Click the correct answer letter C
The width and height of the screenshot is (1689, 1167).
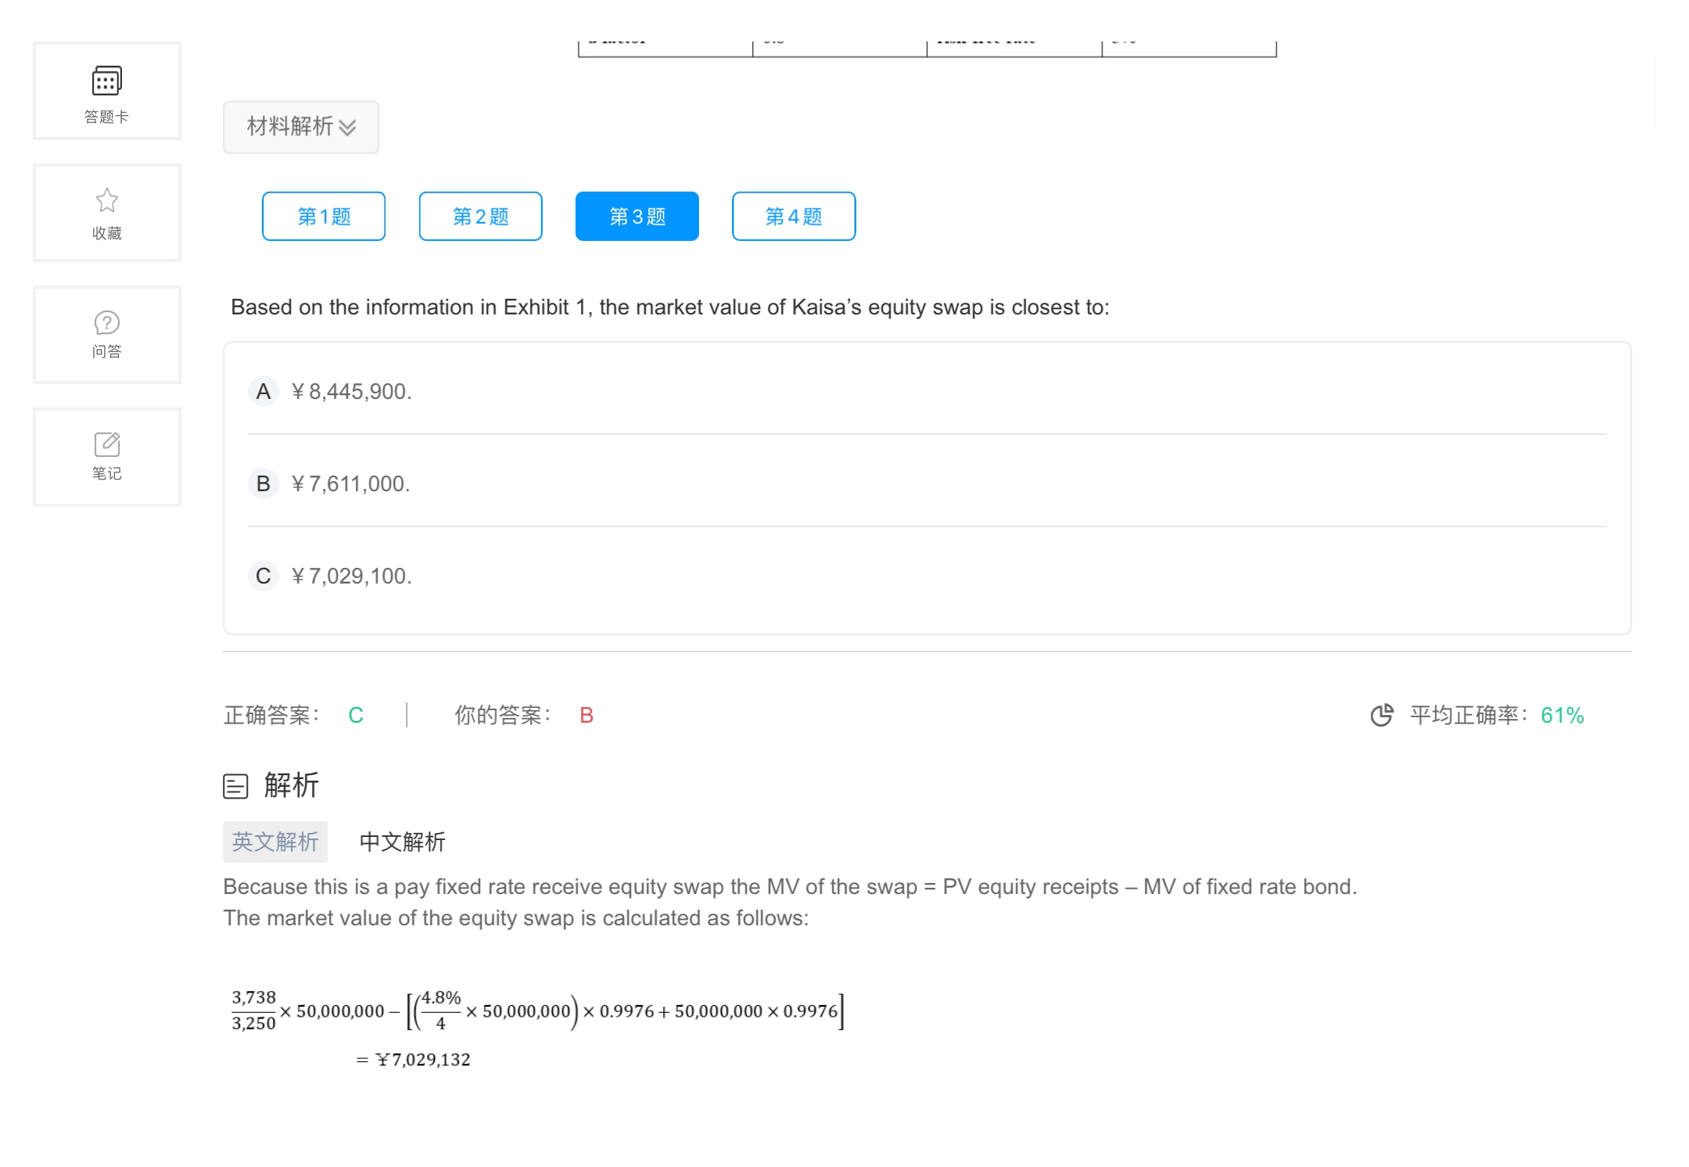[356, 715]
